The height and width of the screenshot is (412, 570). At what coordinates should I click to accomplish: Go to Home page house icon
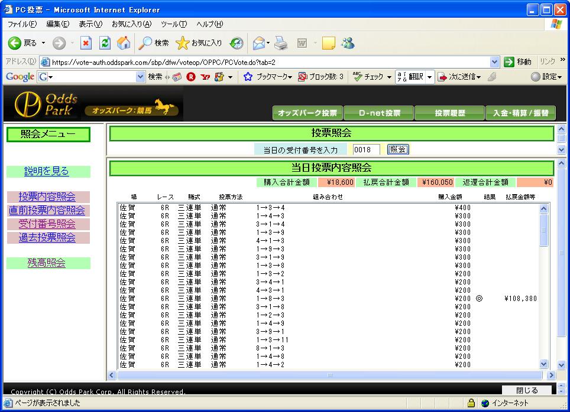(124, 43)
